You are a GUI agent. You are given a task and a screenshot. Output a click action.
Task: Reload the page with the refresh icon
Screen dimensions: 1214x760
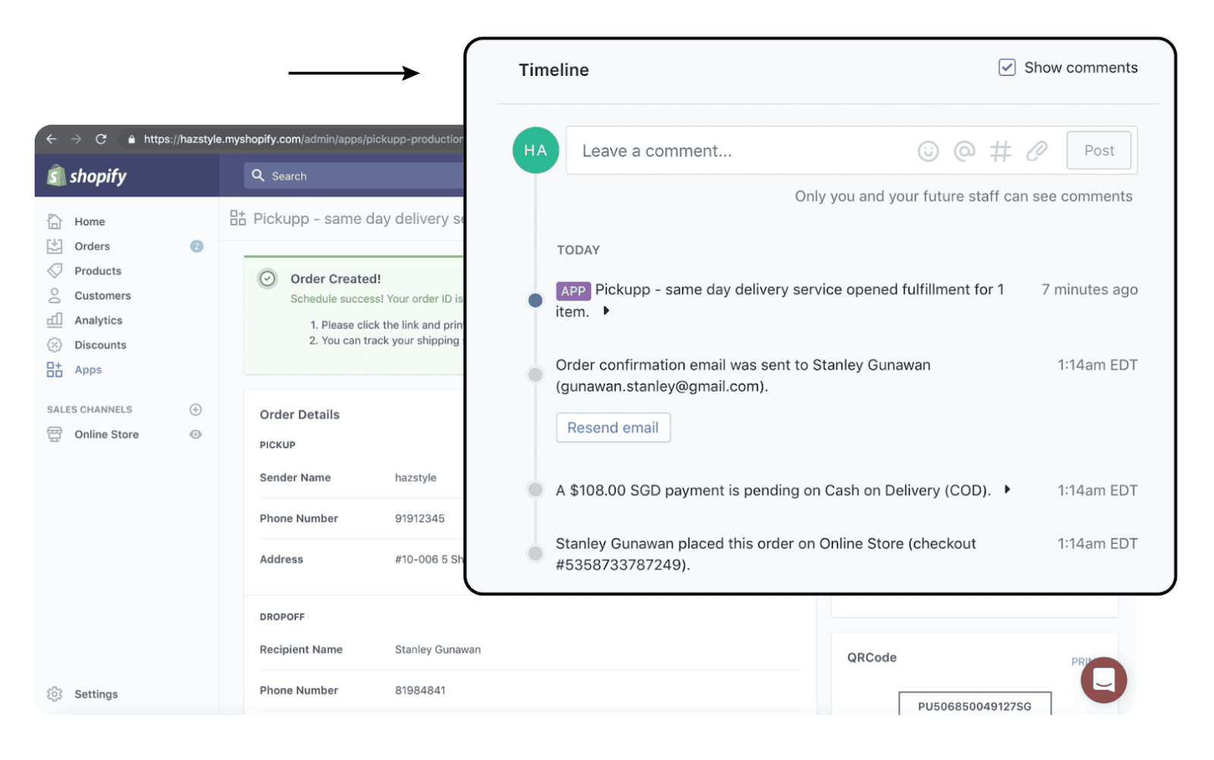click(x=101, y=139)
